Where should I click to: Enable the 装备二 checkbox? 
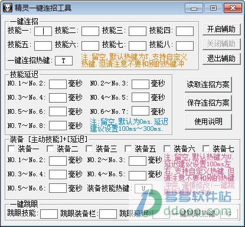[50, 149]
